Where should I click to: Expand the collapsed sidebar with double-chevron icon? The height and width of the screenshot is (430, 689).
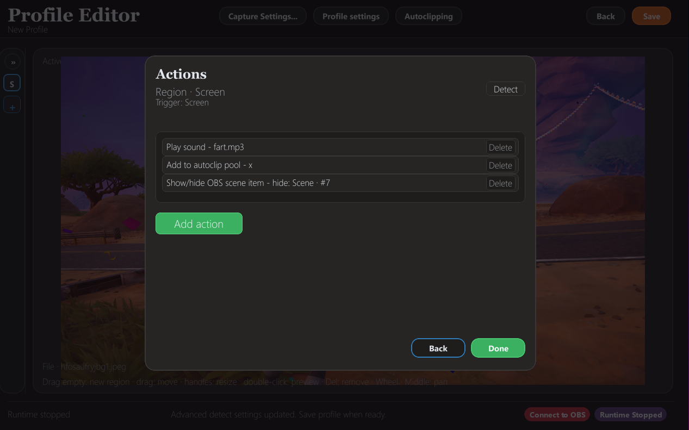point(12,61)
